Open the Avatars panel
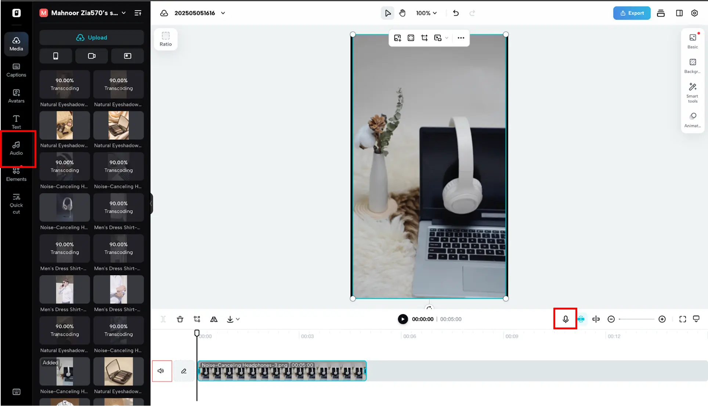 (16, 96)
